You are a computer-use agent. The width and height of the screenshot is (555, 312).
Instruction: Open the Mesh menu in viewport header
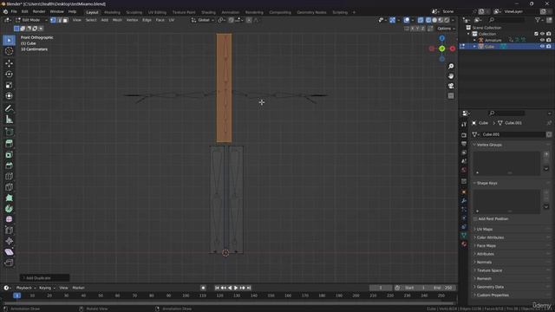click(x=117, y=20)
